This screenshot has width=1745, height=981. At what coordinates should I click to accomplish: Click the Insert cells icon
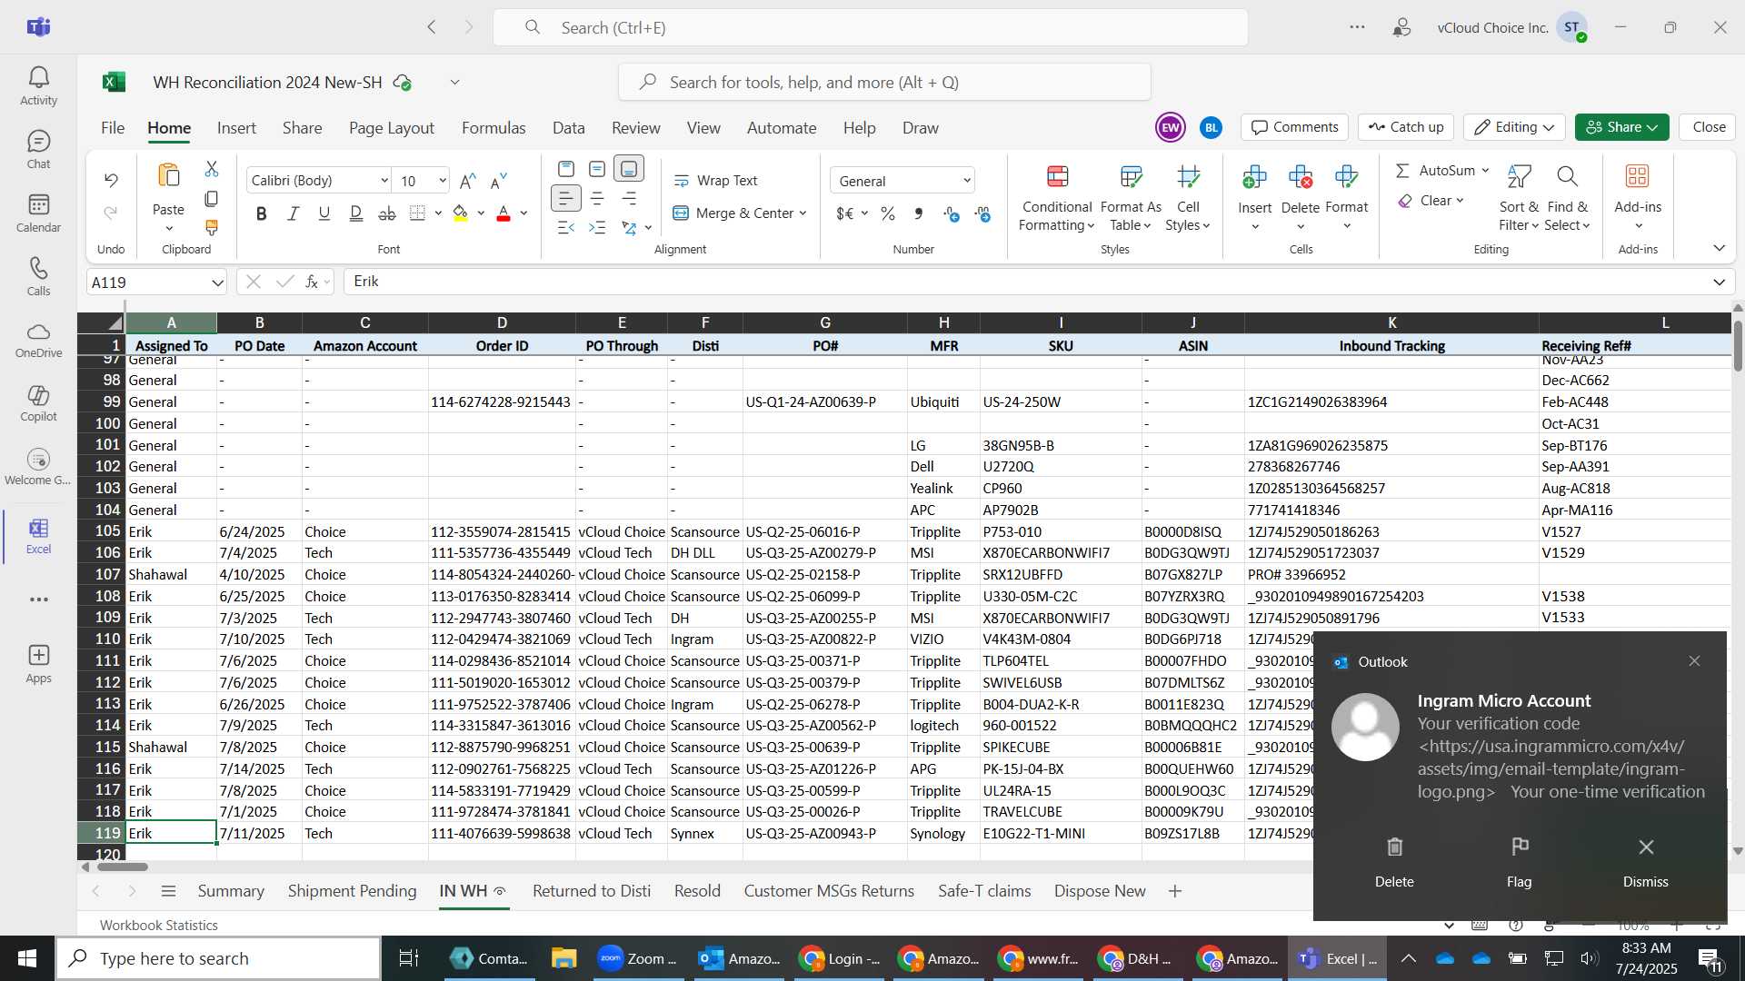(x=1254, y=176)
